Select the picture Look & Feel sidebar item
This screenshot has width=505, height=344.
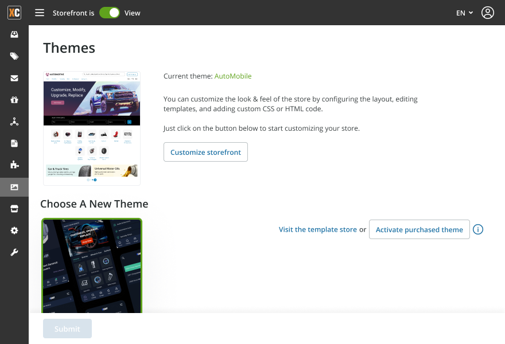click(14, 187)
